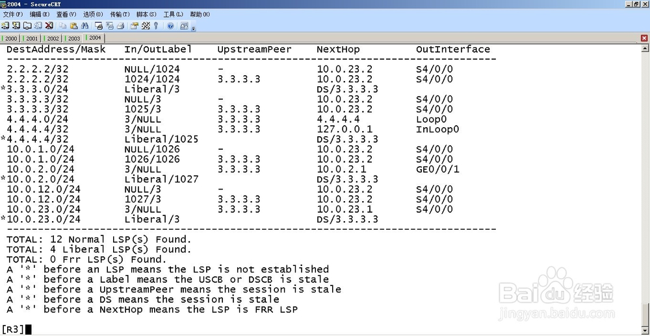This screenshot has width=650, height=336.
Task: Click the 1026/1026 label value
Action: pos(151,160)
